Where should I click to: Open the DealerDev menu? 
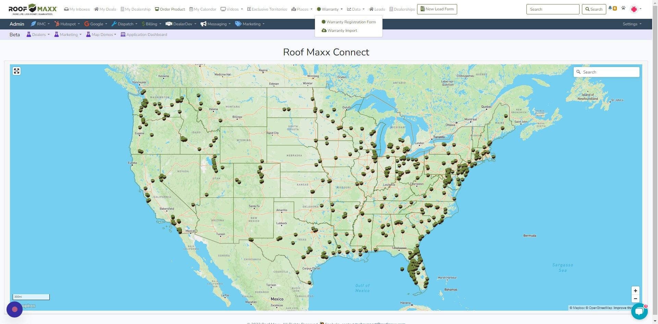pos(181,24)
